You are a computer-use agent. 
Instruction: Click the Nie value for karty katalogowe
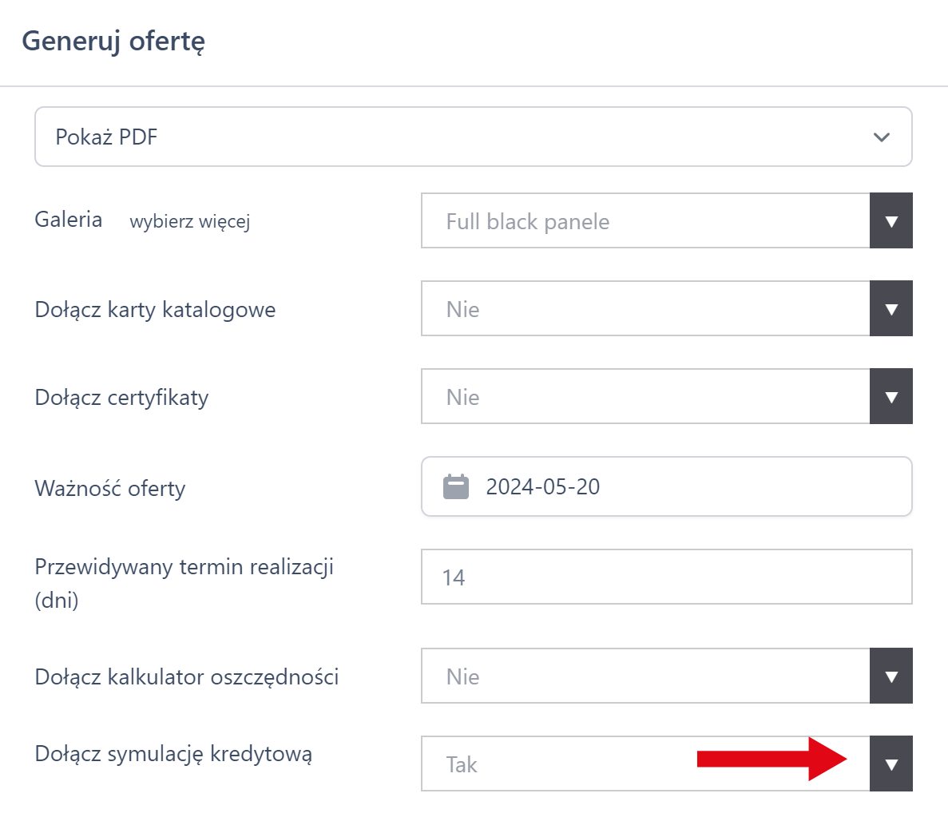click(645, 309)
